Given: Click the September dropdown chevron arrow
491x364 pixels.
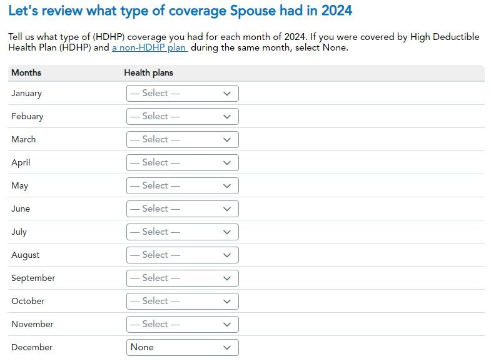Looking at the screenshot, I should [x=227, y=278].
